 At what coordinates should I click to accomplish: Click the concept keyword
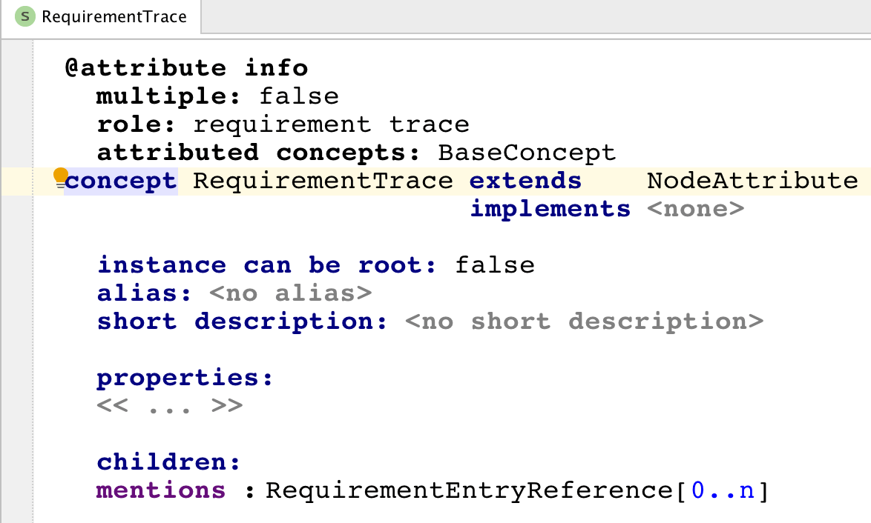click(x=122, y=181)
